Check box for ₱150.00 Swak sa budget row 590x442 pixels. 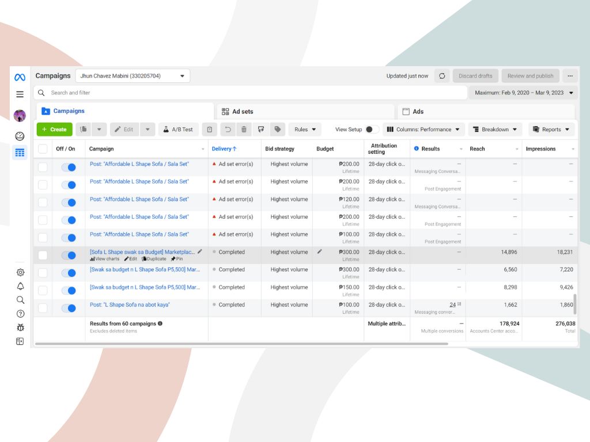pos(43,291)
